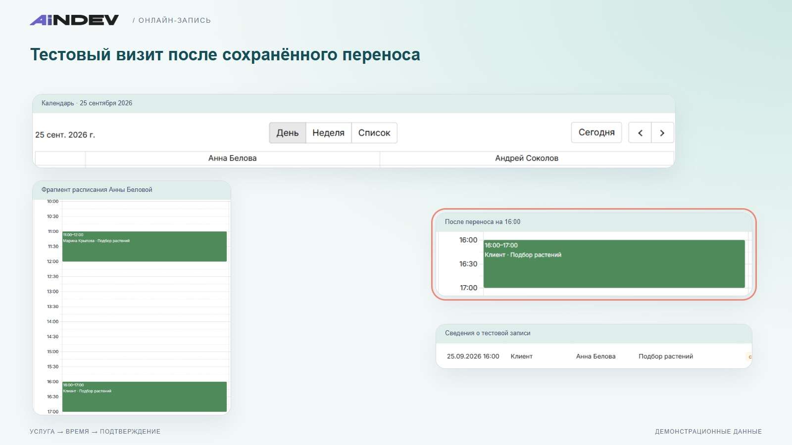Click the 14:00 time label in schedule
Image resolution: width=792 pixels, height=445 pixels.
52,322
